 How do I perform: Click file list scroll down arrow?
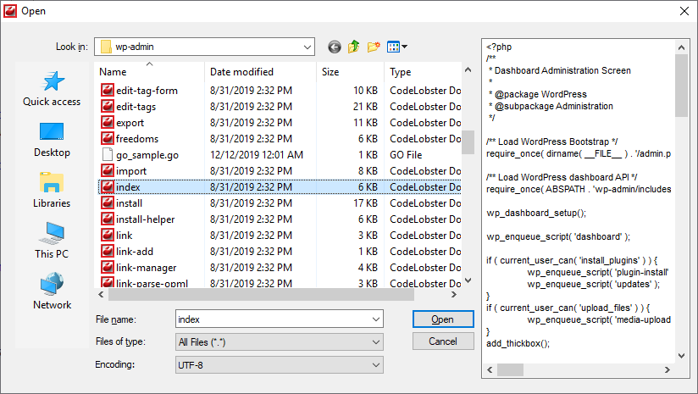pos(468,280)
